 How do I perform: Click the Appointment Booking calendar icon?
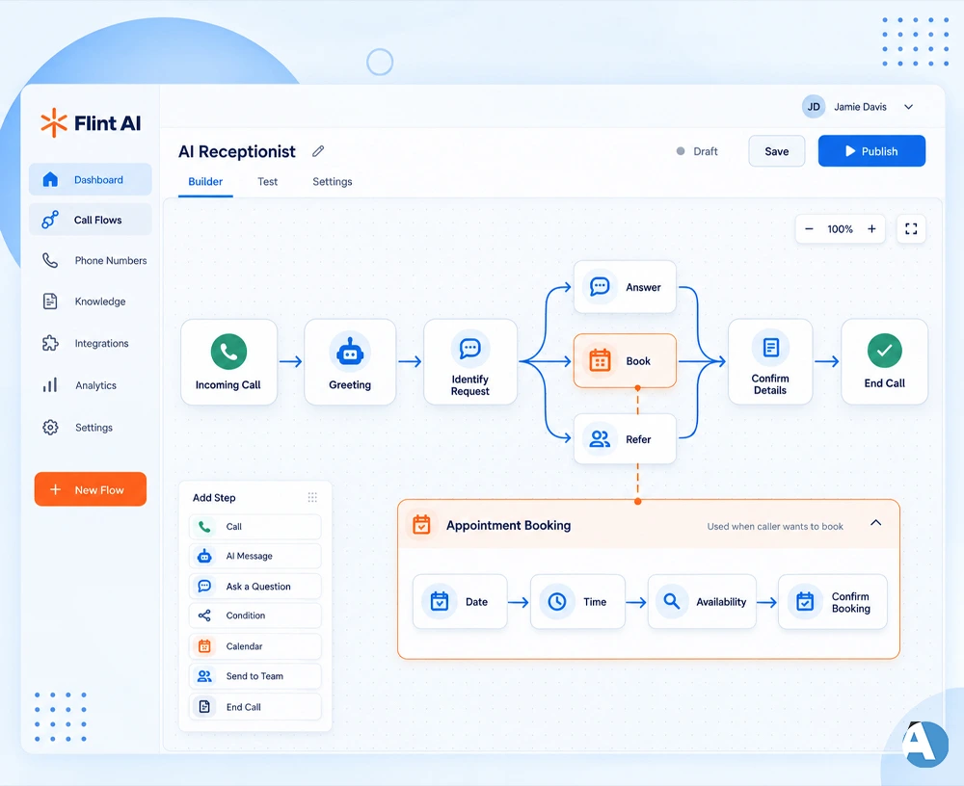click(422, 525)
